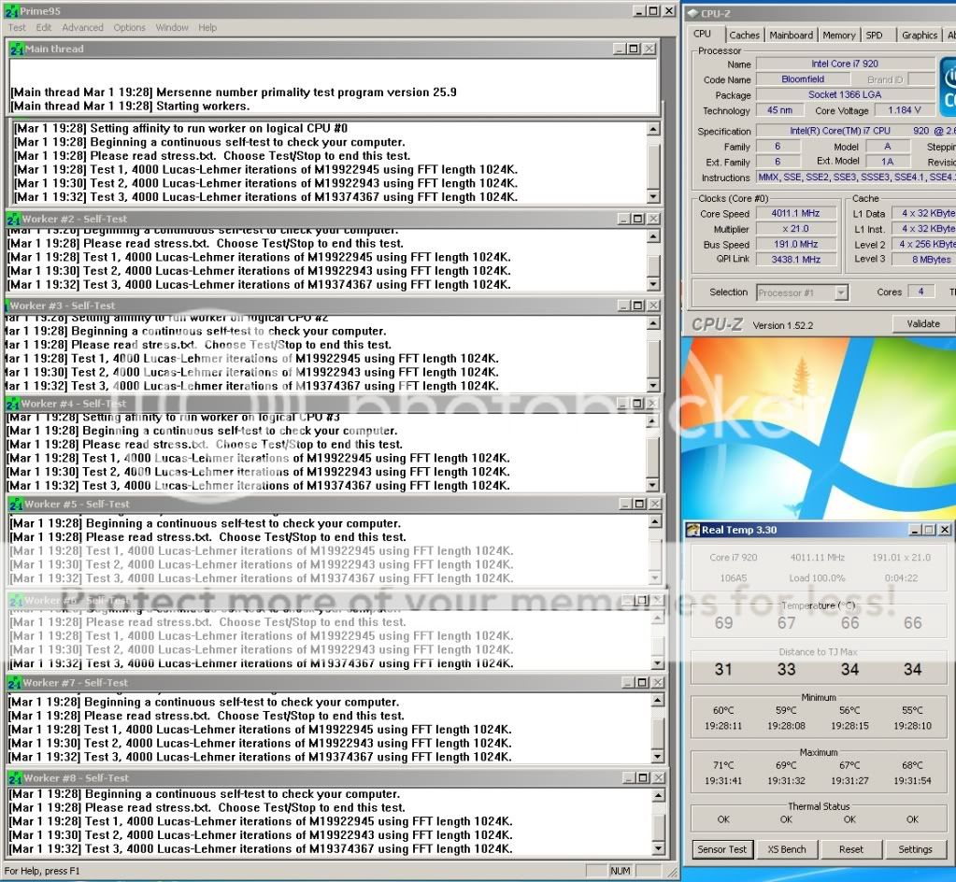956x882 pixels.
Task: Open Settings in Real Temp
Action: [x=915, y=849]
